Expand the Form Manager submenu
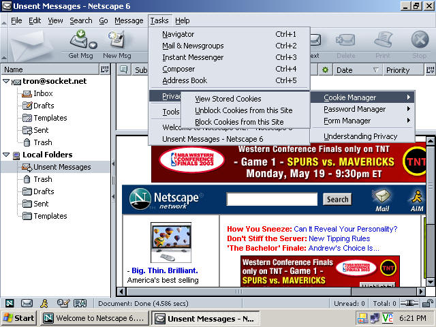The image size is (436, 327). [362, 121]
